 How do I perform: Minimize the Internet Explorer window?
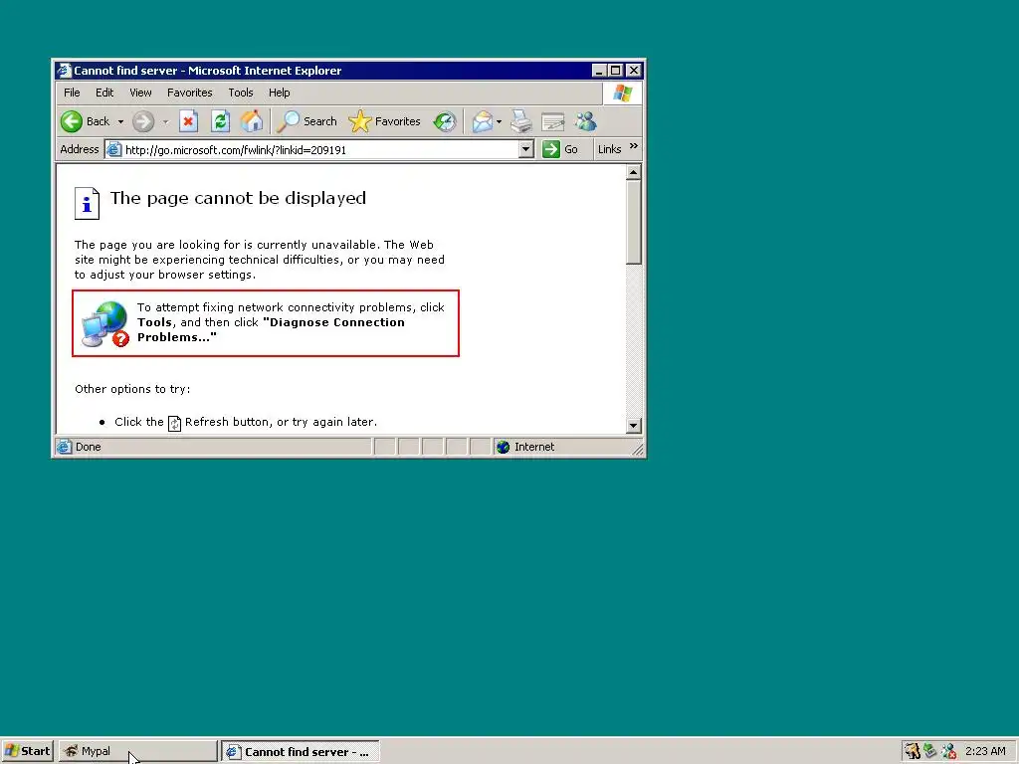click(x=599, y=71)
